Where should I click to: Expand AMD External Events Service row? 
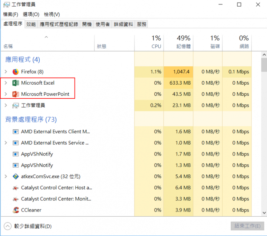(6, 143)
